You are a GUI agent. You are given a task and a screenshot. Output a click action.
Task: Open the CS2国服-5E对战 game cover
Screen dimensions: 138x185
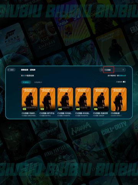(x=65, y=99)
